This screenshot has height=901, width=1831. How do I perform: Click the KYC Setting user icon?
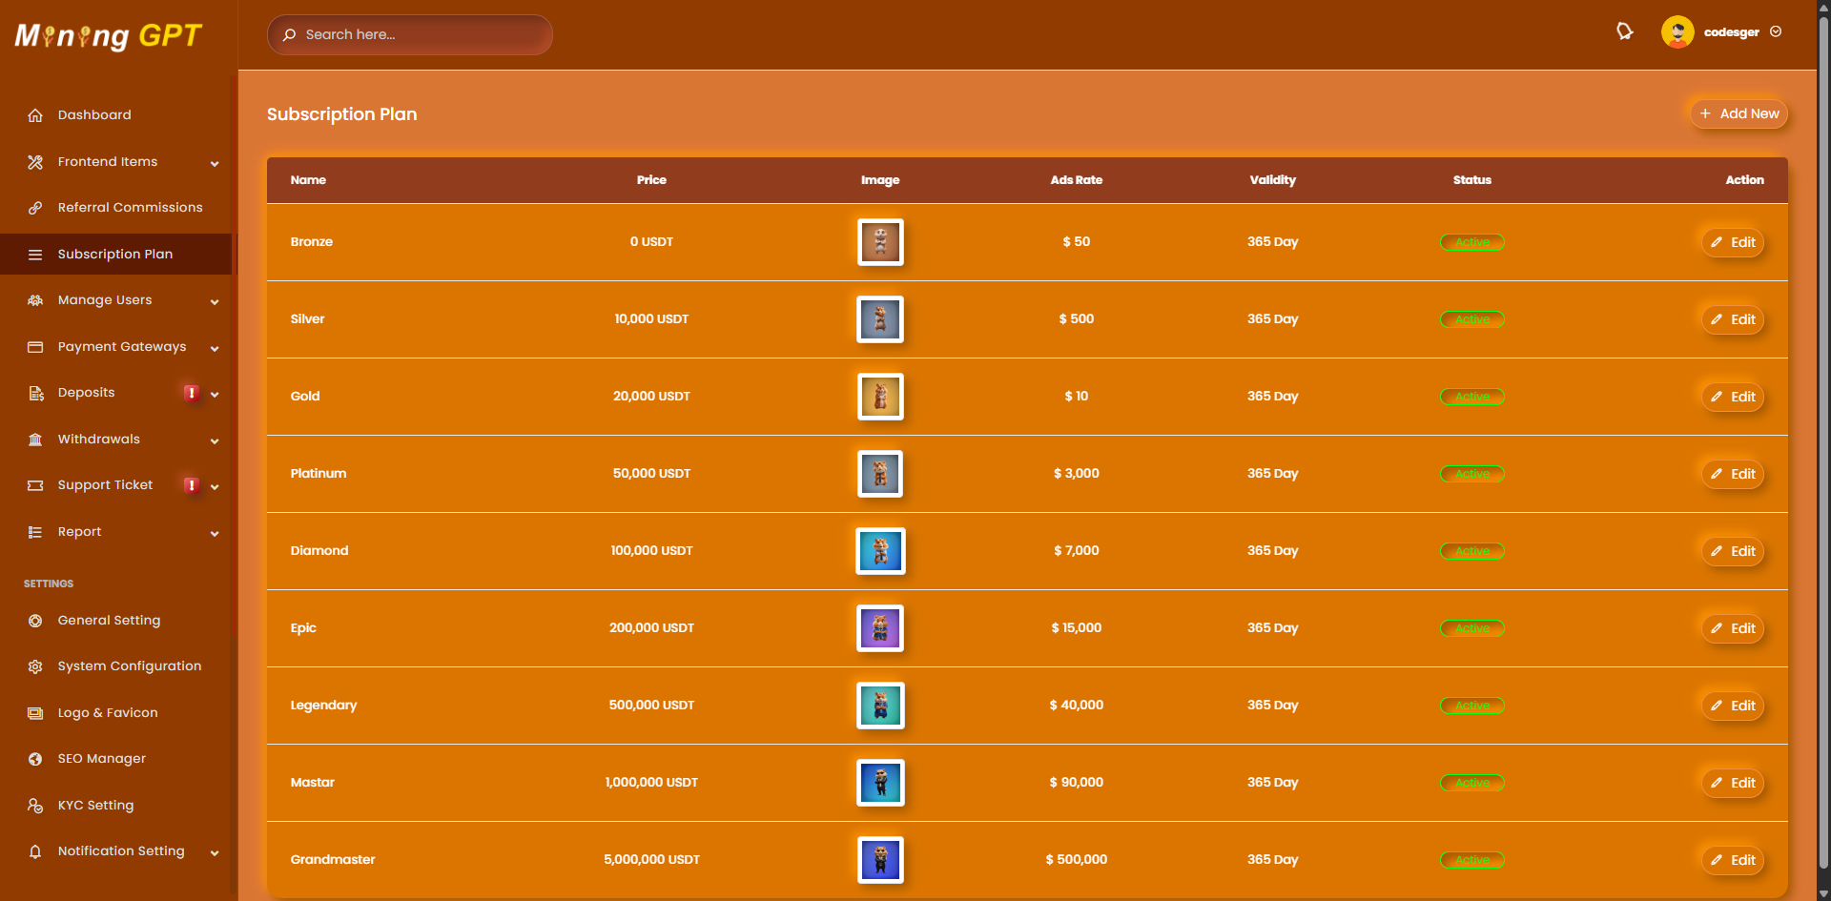(35, 806)
